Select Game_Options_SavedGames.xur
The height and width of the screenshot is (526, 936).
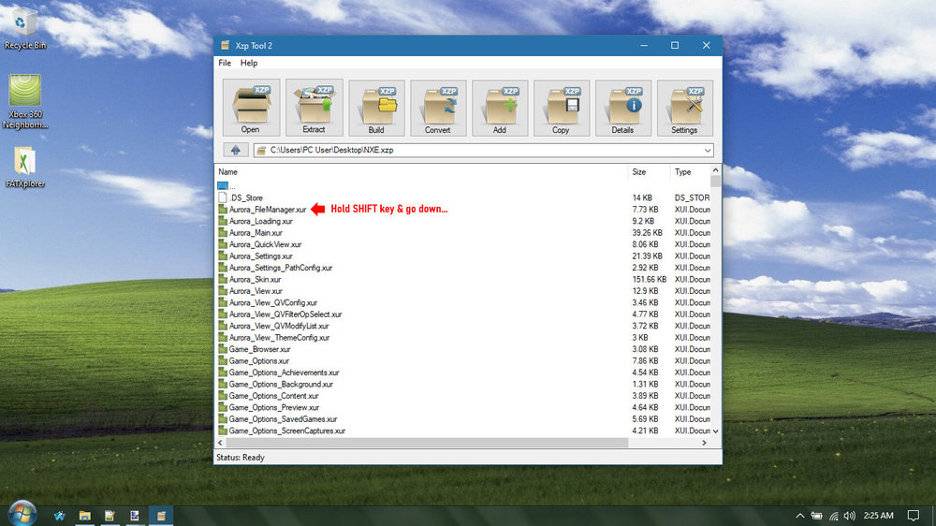(283, 419)
